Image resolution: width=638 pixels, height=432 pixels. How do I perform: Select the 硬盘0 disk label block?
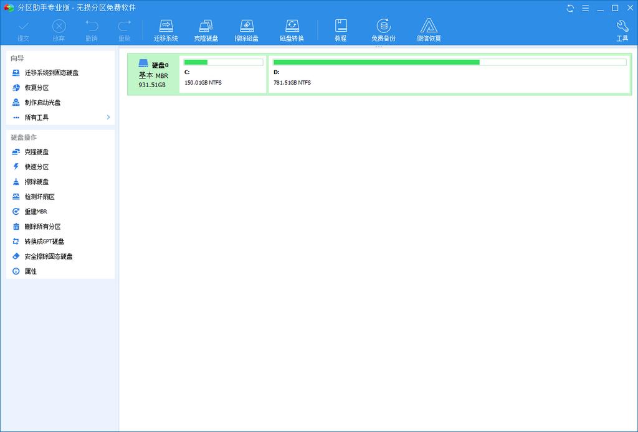[153, 74]
